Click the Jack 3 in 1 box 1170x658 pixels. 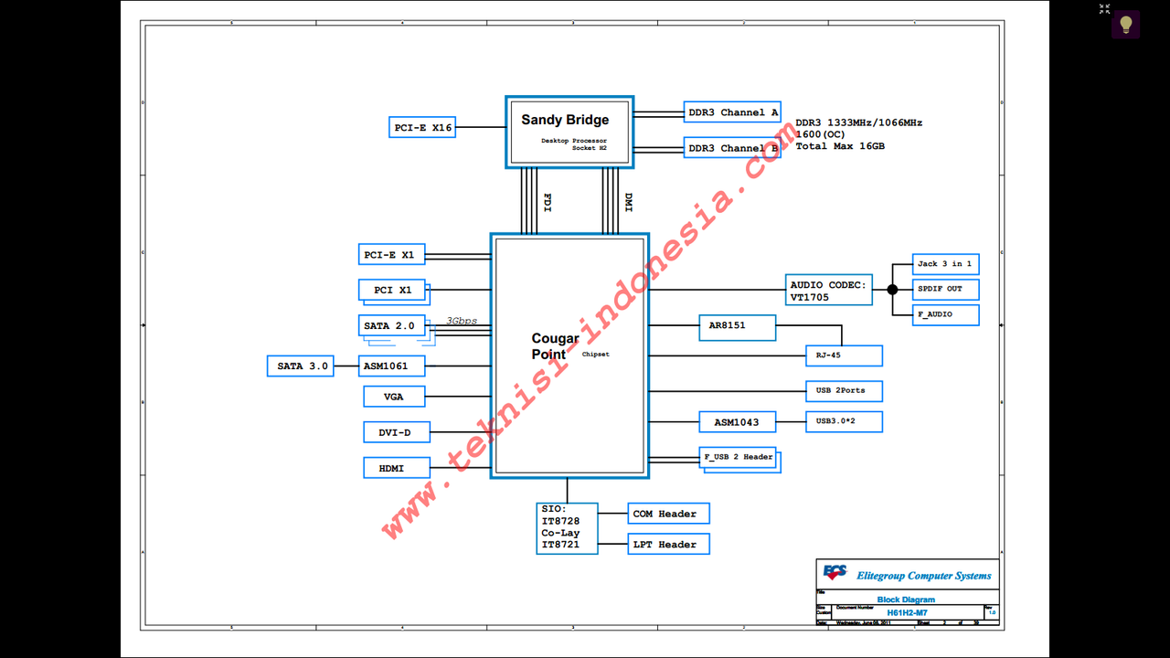pyautogui.click(x=946, y=264)
